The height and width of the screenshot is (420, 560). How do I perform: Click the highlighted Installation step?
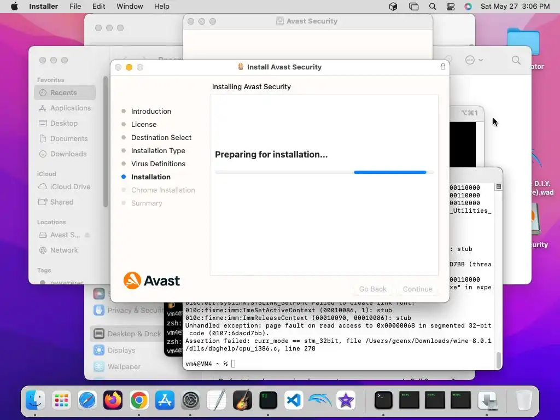pyautogui.click(x=151, y=177)
